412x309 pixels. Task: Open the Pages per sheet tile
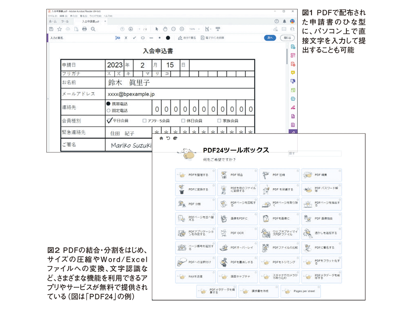(x=301, y=291)
